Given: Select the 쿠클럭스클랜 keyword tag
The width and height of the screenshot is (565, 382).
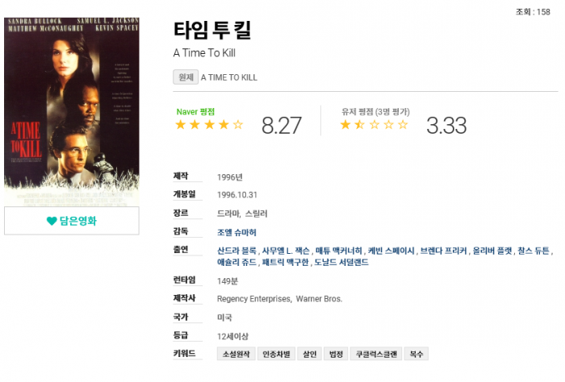Looking at the screenshot, I should coord(376,354).
